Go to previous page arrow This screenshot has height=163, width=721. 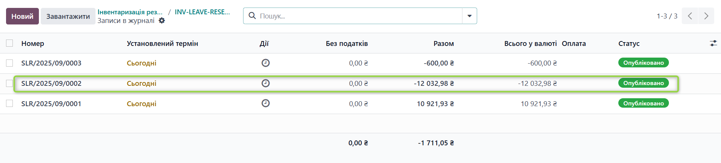(690, 16)
